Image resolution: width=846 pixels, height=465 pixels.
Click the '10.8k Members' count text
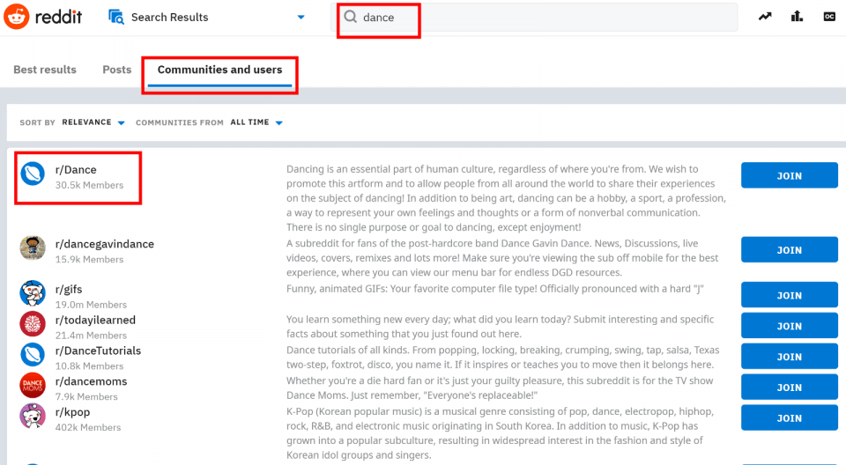[89, 366]
